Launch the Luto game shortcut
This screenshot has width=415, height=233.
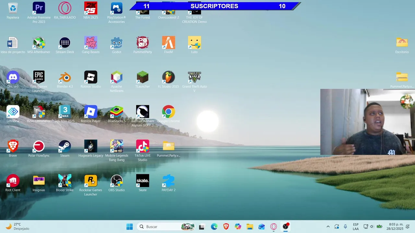point(195,43)
